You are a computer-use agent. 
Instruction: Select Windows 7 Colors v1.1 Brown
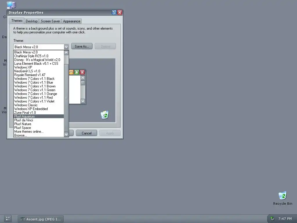39,86
